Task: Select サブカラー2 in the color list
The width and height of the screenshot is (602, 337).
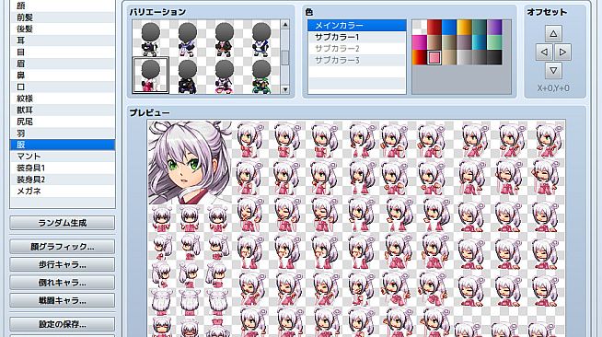Action: pos(356,49)
